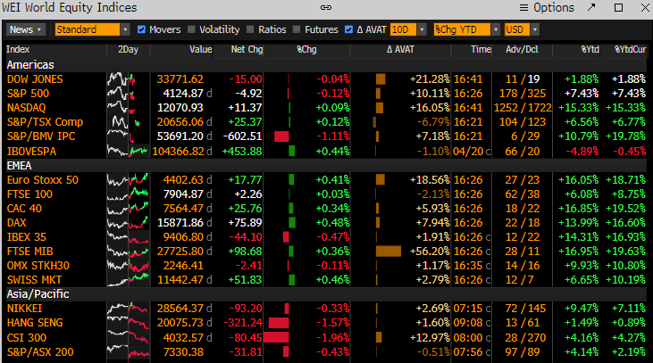Open the DOW JONES index
Screen dimensions: 653x363
tap(35, 79)
